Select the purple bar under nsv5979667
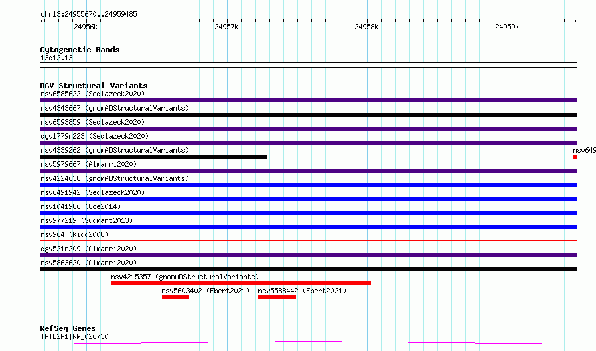 pos(308,171)
